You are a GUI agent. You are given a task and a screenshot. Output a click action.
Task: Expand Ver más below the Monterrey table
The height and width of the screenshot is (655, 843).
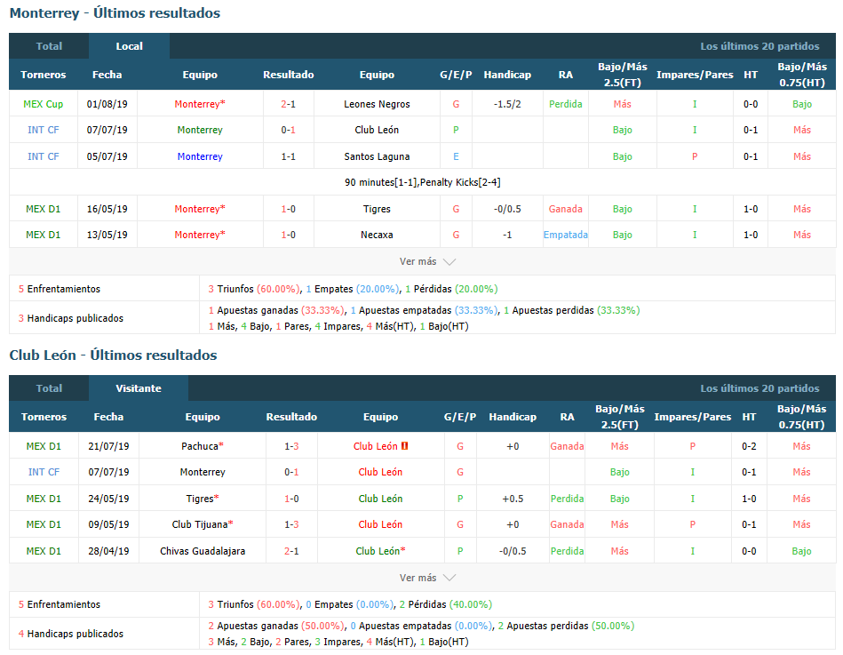pyautogui.click(x=427, y=261)
